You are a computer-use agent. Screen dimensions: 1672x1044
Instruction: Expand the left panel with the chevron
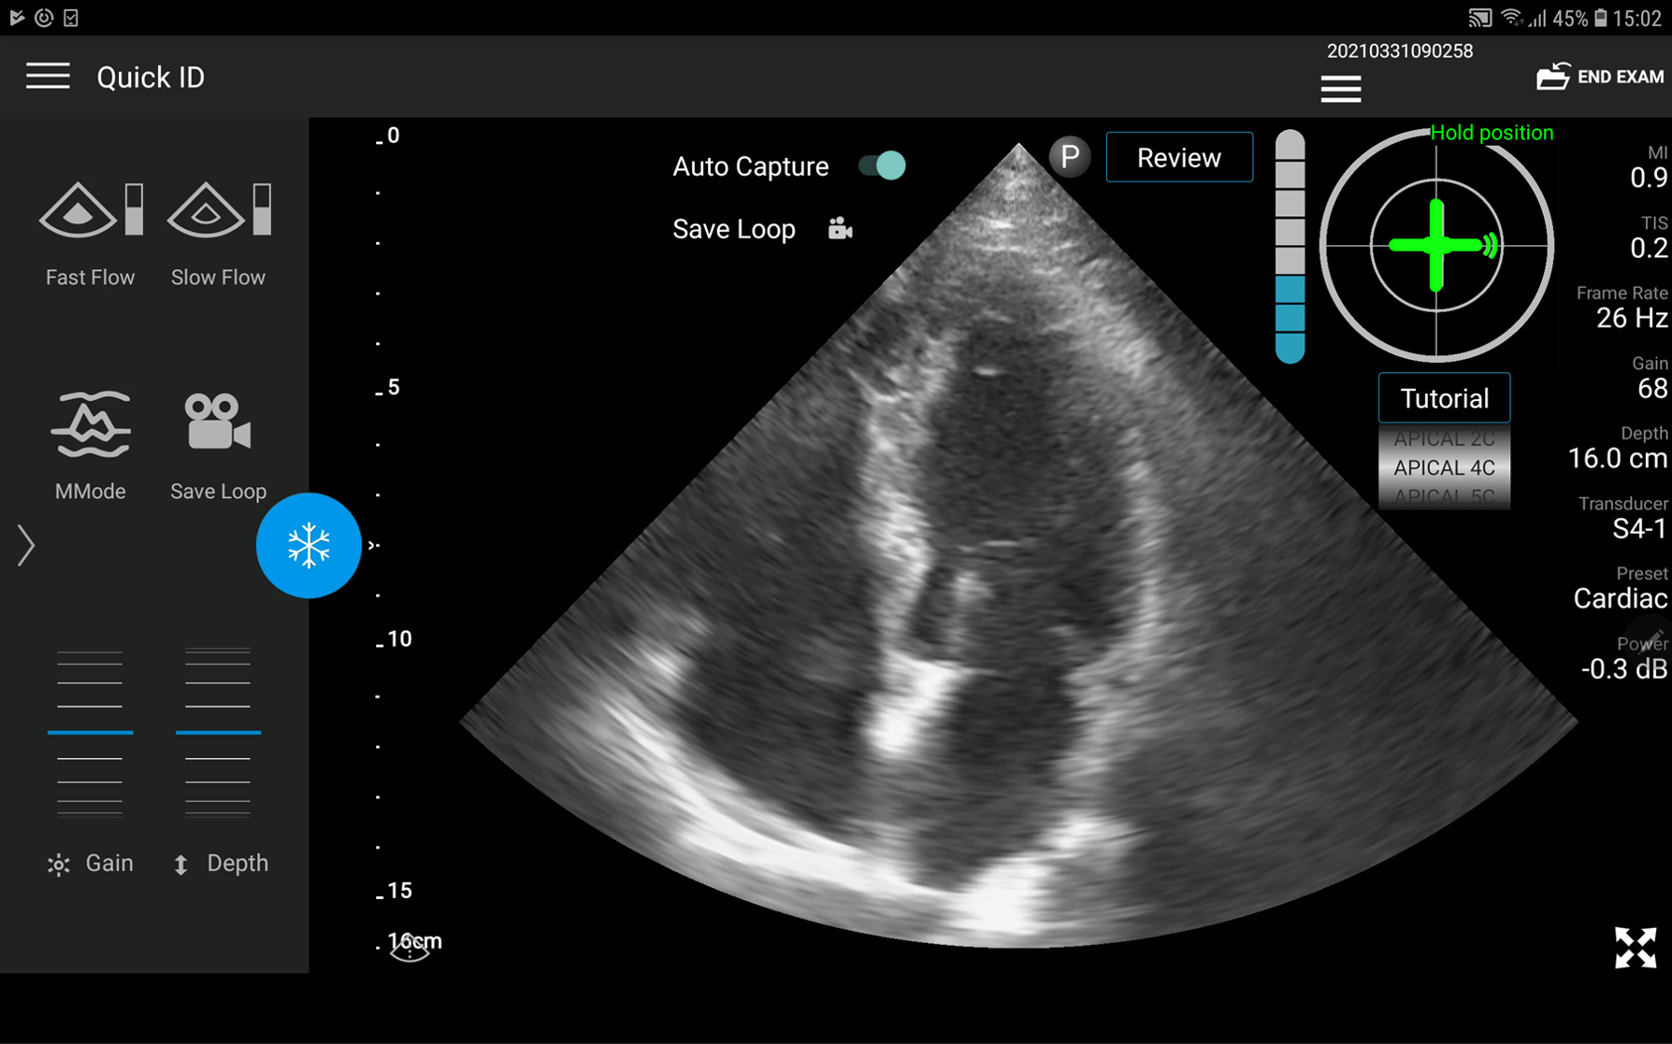(25, 545)
